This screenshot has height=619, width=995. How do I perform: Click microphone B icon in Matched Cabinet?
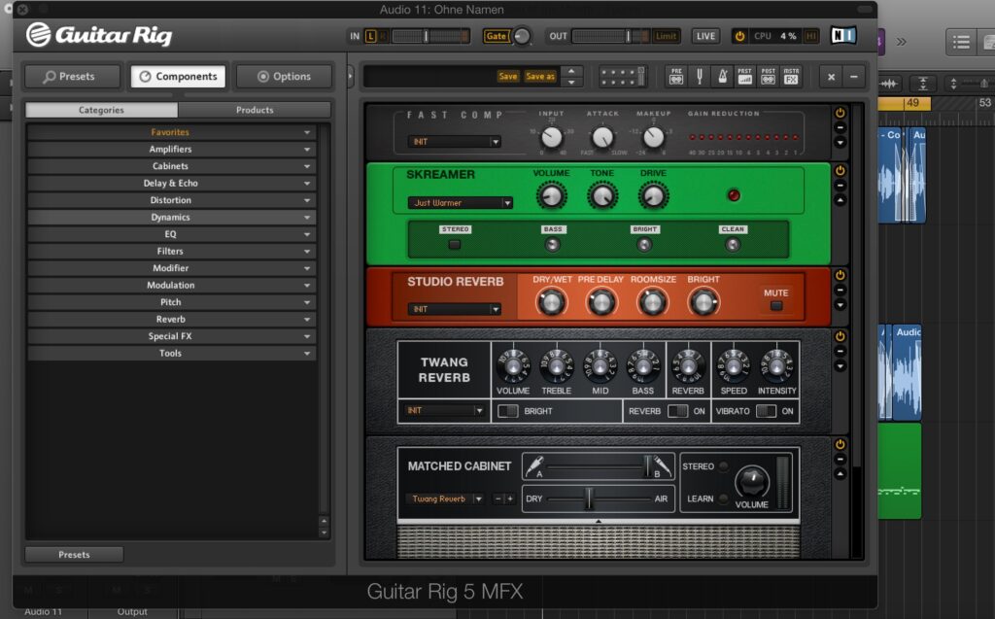[x=663, y=465]
